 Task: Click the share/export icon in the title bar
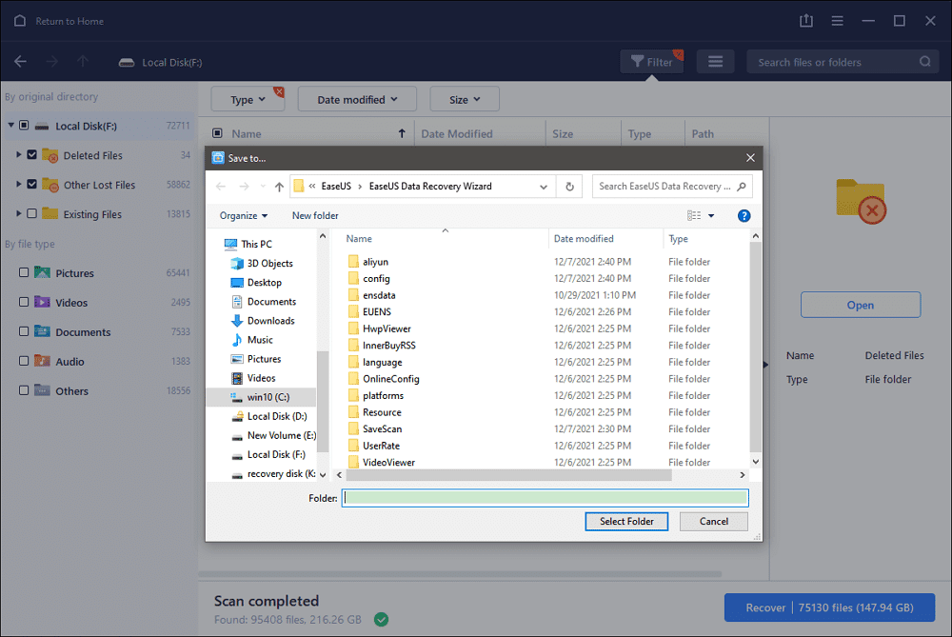pyautogui.click(x=806, y=19)
